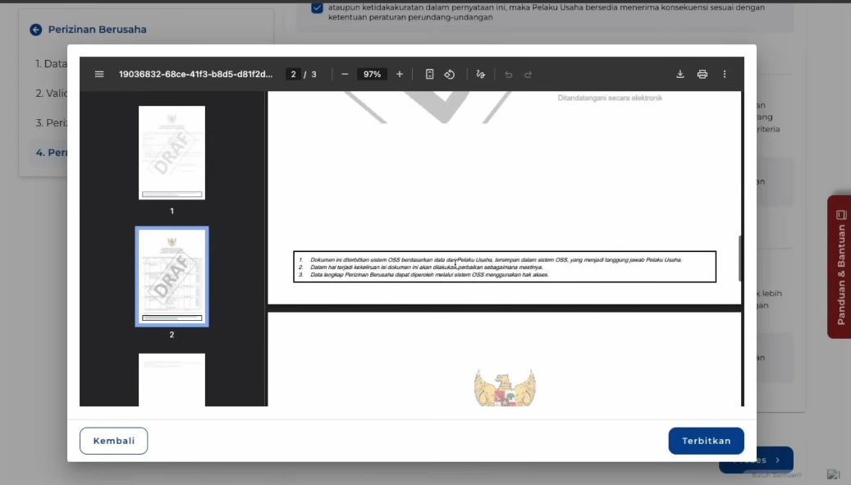Rotate the document counterclockwise
Image resolution: width=851 pixels, height=485 pixels.
[x=450, y=74]
